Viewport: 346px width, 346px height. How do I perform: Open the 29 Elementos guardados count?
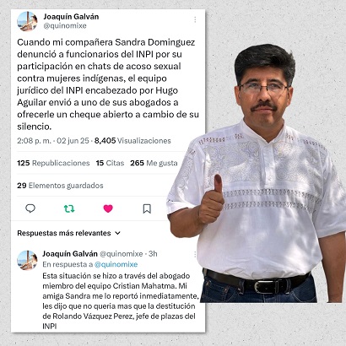coord(60,186)
